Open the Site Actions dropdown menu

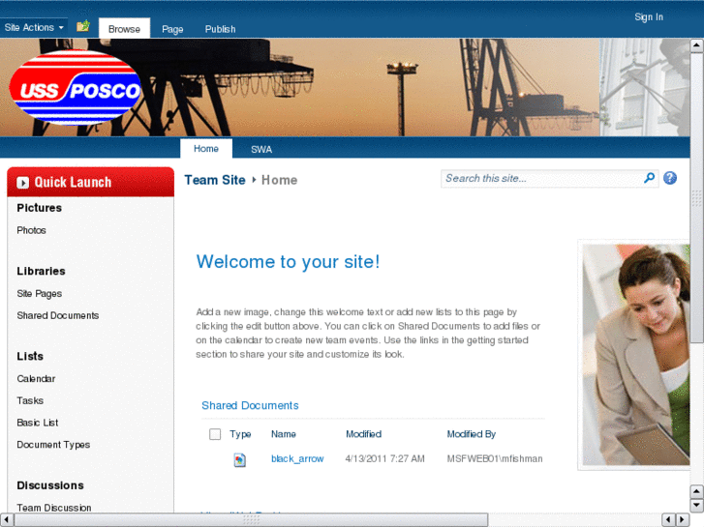tap(34, 27)
